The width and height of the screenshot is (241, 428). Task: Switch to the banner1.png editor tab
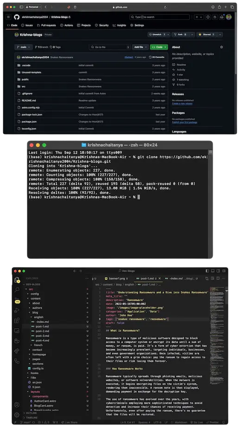[x=116, y=279]
